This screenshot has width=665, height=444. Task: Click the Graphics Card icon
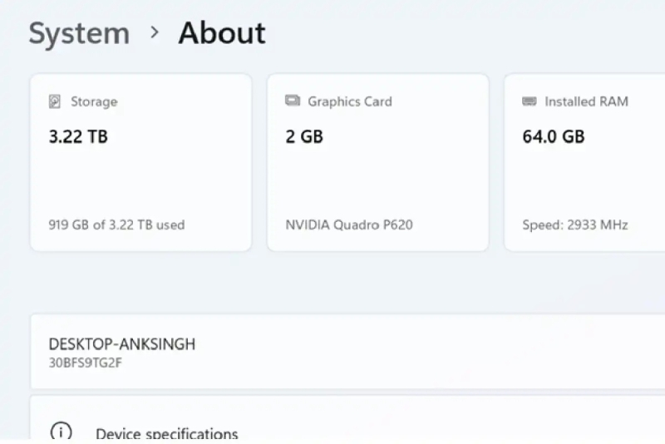[293, 101]
